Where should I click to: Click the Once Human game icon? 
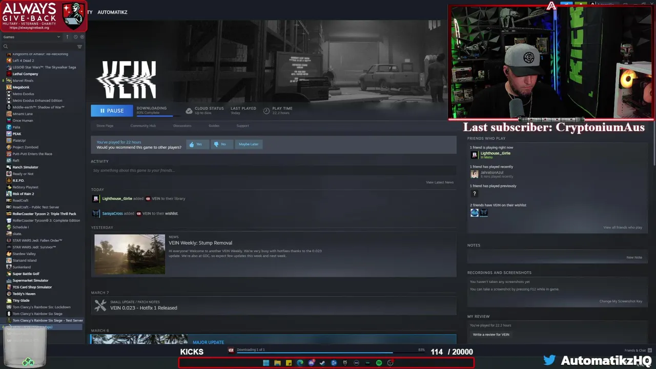pyautogui.click(x=9, y=120)
